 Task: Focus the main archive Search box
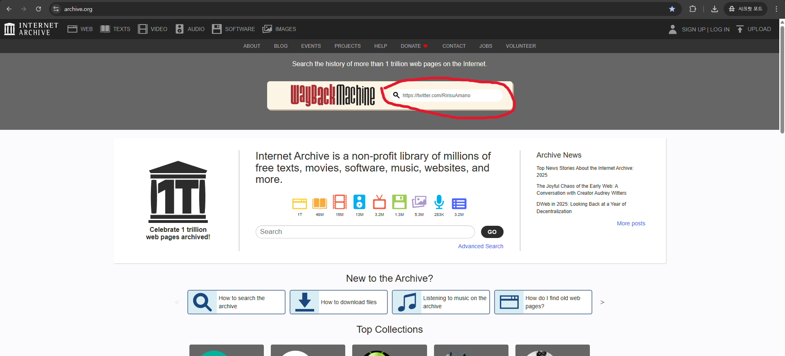365,232
